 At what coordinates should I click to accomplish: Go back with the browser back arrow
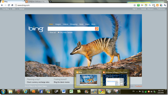pyautogui.click(x=2, y=5)
